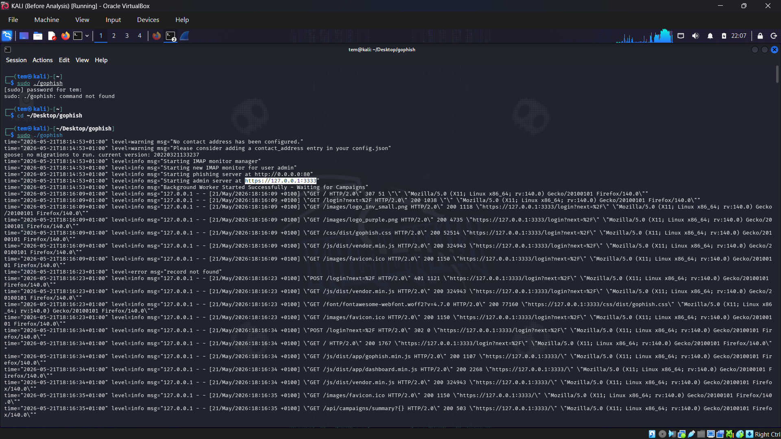Click the log out icon in Kali panel
781x439 pixels.
coord(774,36)
